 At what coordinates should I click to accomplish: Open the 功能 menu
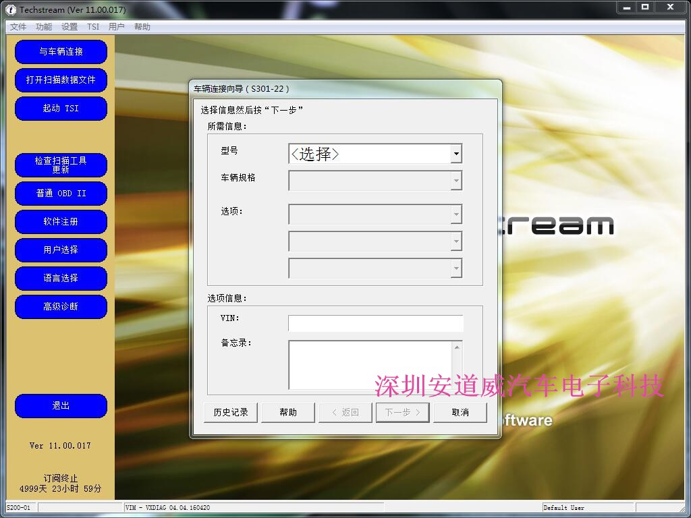click(x=44, y=27)
